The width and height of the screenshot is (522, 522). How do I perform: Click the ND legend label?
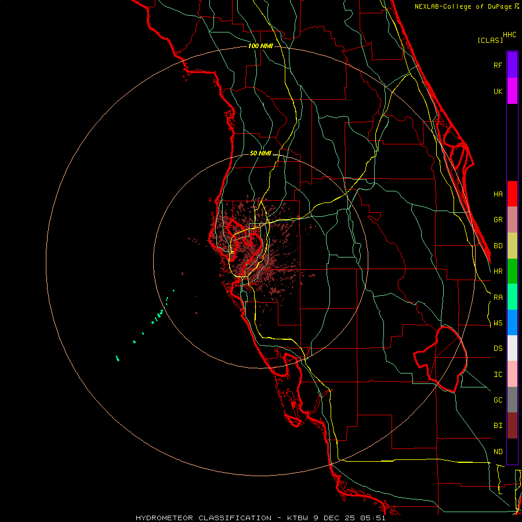pos(498,452)
